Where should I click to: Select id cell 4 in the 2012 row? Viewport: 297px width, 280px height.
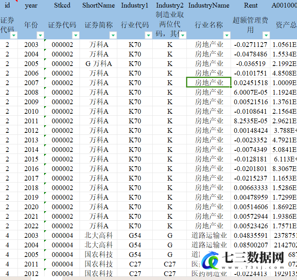[x=7, y=274]
